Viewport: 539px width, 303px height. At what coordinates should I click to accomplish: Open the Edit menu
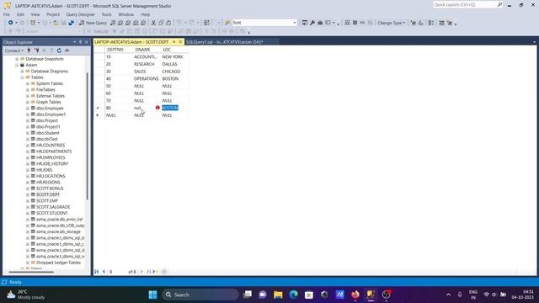pyautogui.click(x=20, y=14)
